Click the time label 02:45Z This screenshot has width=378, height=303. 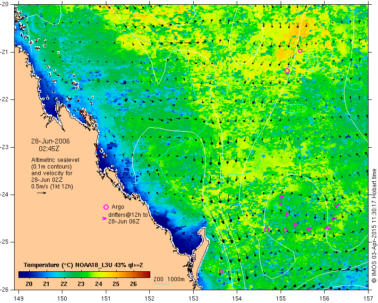49,149
